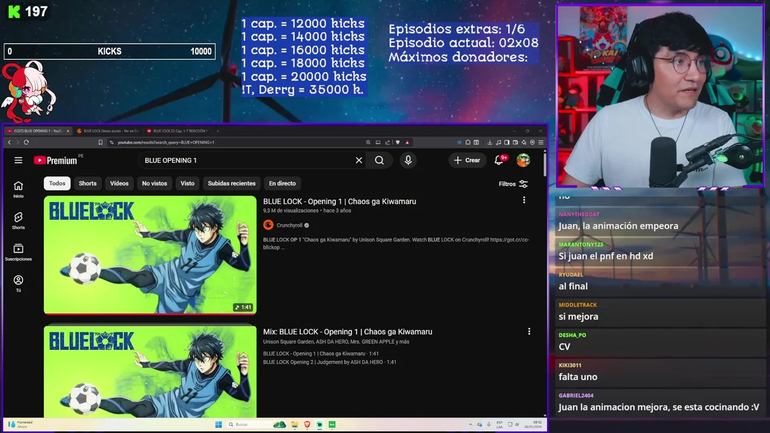Image resolution: width=770 pixels, height=433 pixels.
Task: Open the browser downloads icon
Action: point(490,143)
